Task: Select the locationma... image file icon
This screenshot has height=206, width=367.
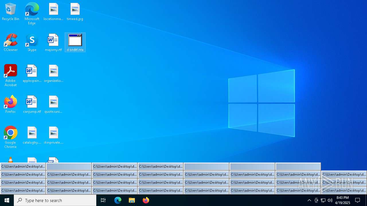Action: (x=53, y=12)
